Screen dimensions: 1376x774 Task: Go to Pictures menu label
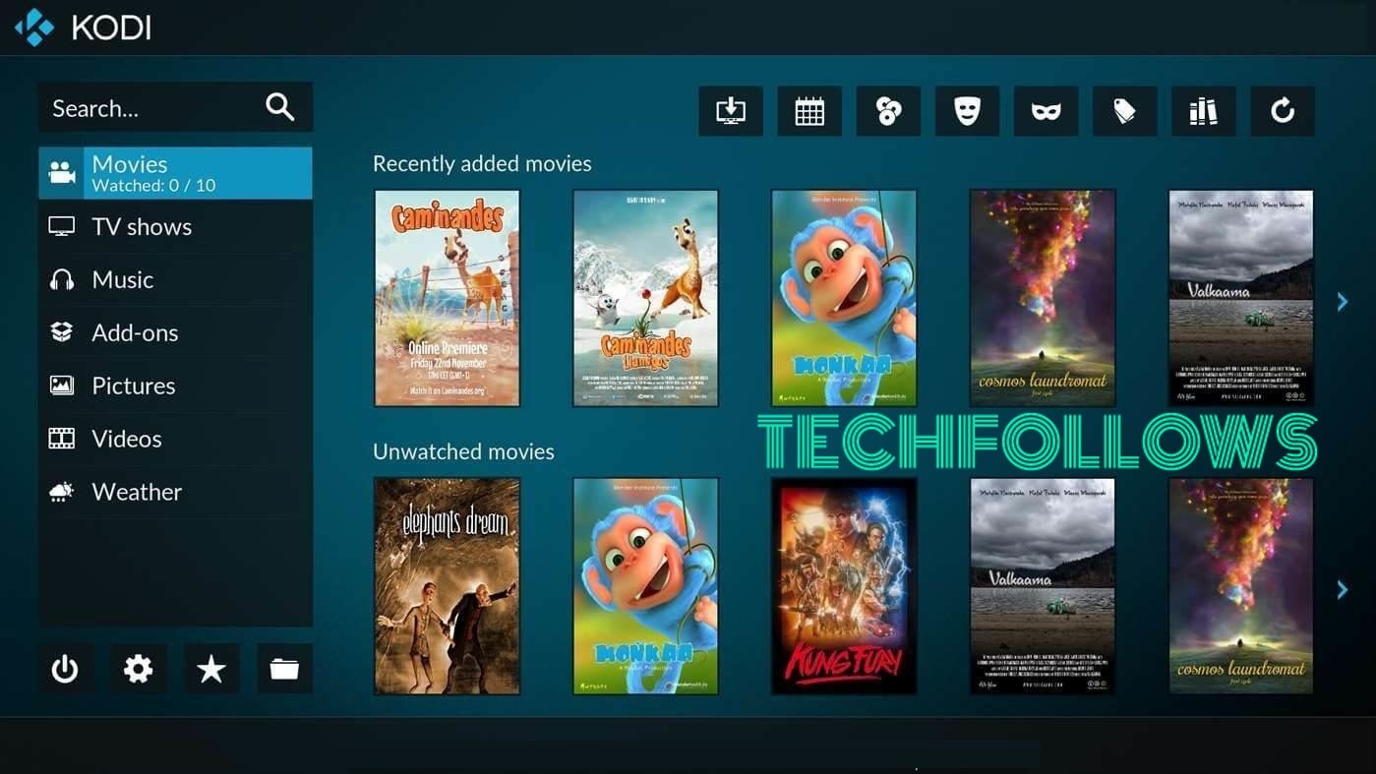(x=134, y=386)
